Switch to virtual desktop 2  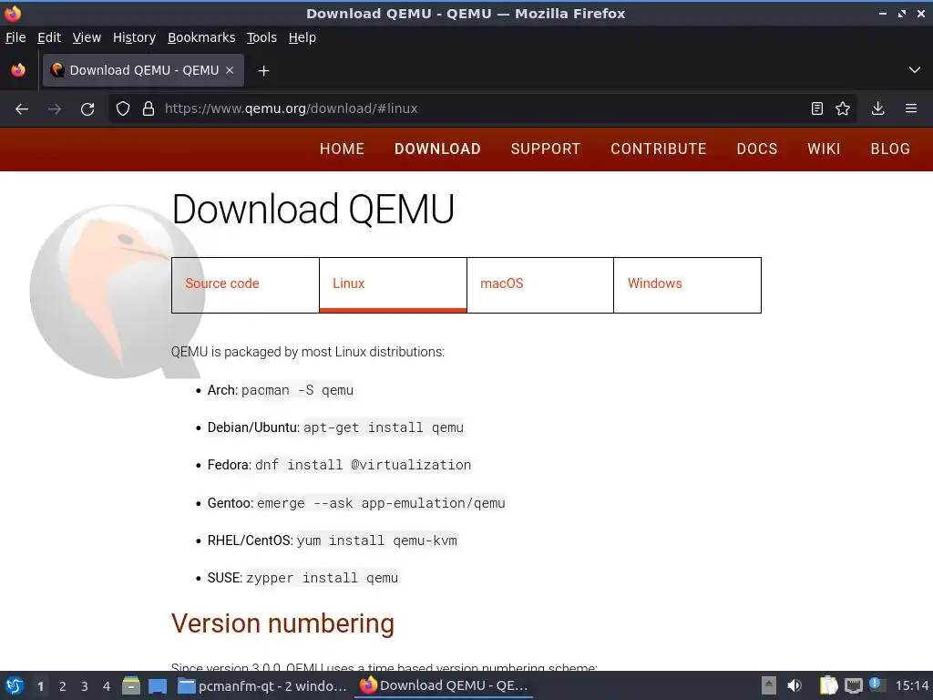(63, 686)
